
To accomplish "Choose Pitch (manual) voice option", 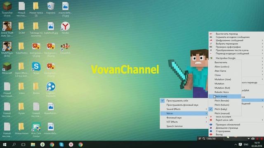I will (225, 113).
